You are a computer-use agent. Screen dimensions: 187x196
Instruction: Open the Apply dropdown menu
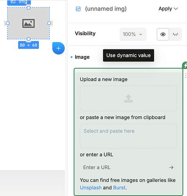point(168,9)
